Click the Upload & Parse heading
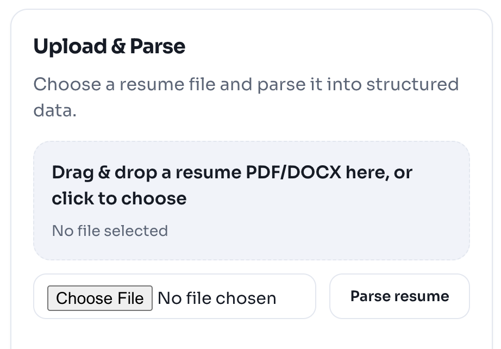501x349 pixels. pos(109,46)
